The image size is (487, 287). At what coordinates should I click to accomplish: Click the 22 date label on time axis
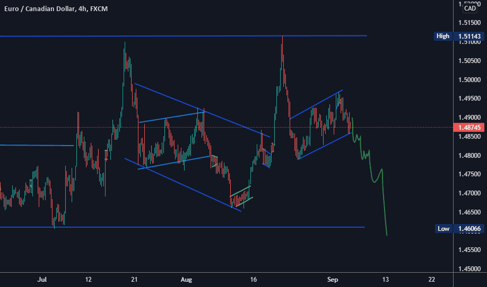tap(432, 280)
